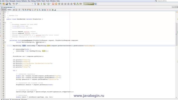The image size is (178, 100).
Task: Click the scroll down arrow of editor
Action: click(176, 97)
